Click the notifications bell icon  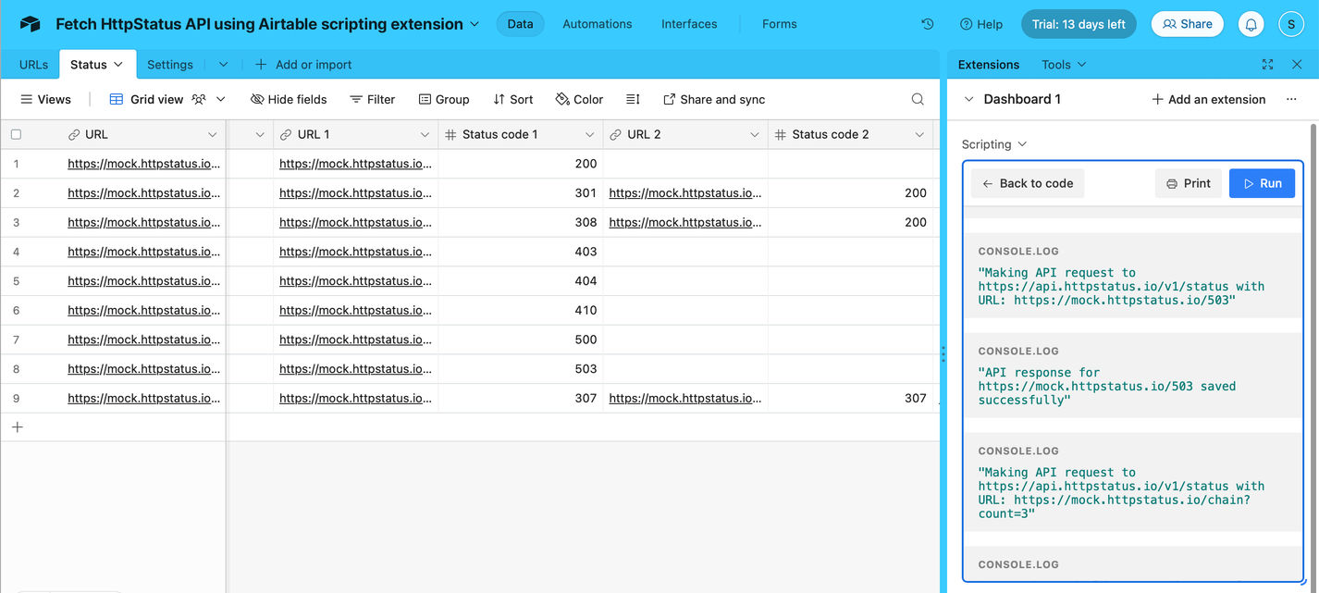pyautogui.click(x=1251, y=24)
